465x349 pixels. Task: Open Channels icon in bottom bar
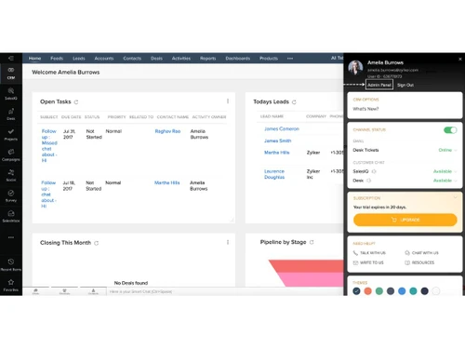pos(64,291)
